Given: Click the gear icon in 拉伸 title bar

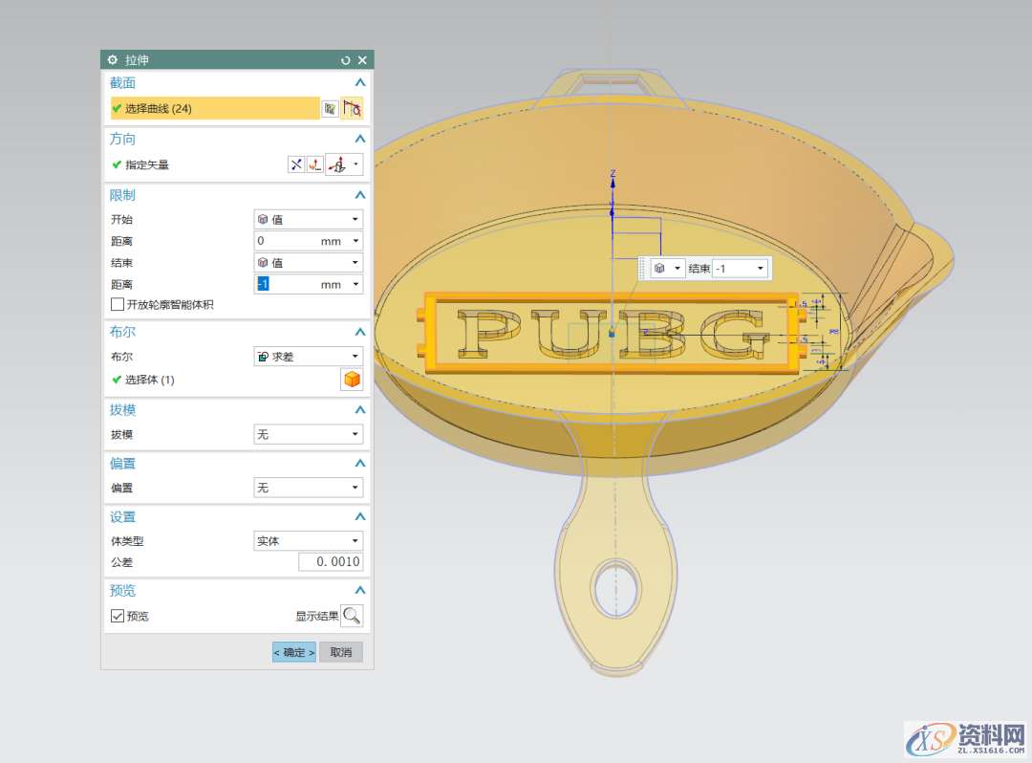Looking at the screenshot, I should (x=113, y=60).
